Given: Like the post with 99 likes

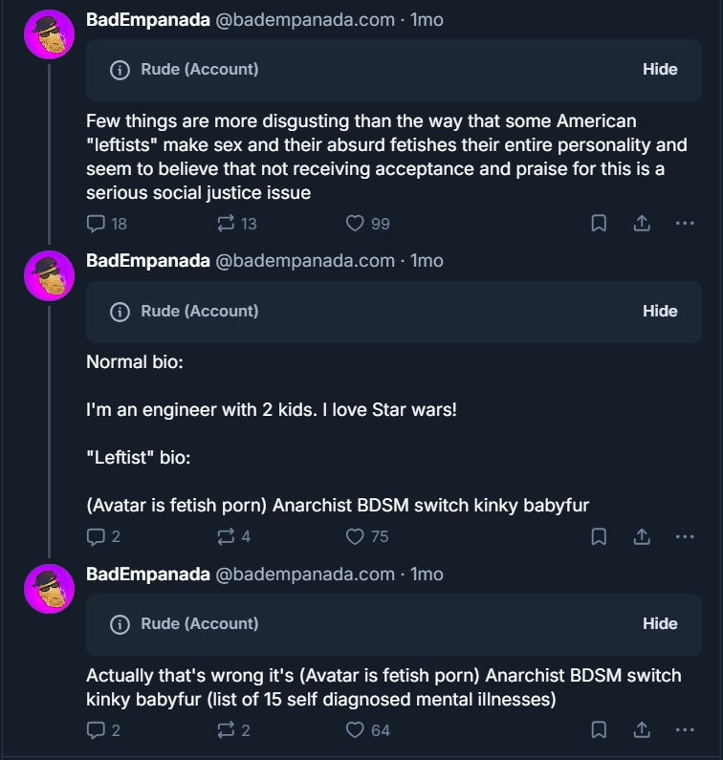Looking at the screenshot, I should tap(355, 223).
